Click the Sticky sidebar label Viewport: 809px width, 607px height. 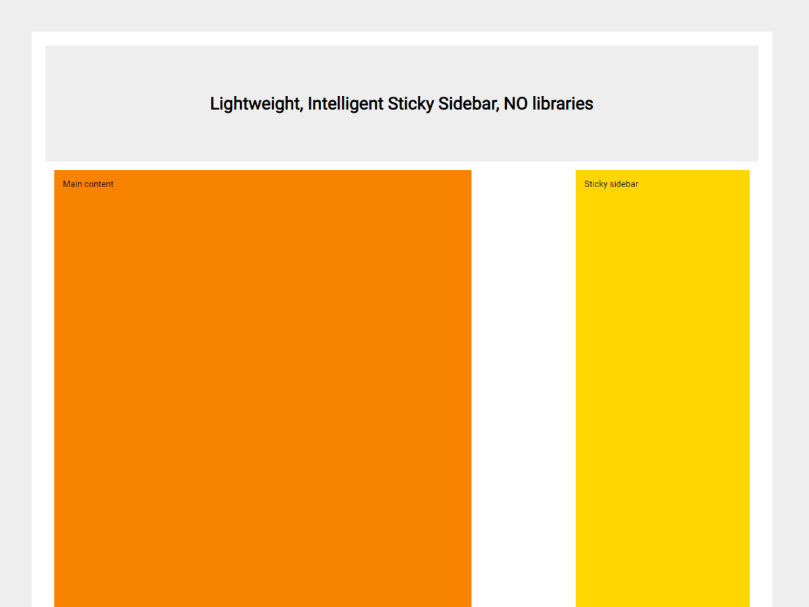point(611,184)
